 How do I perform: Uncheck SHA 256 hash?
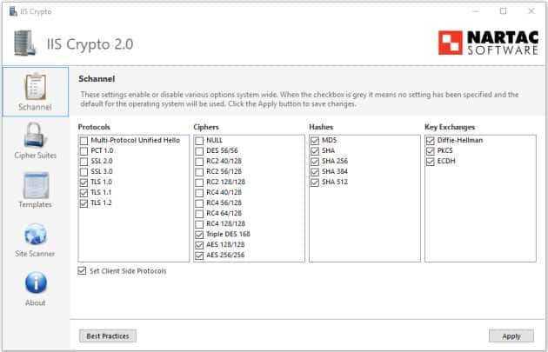(315, 162)
